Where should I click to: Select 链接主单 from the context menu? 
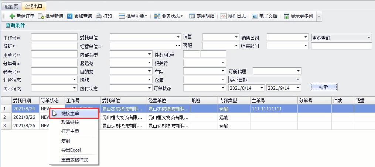click(70, 113)
